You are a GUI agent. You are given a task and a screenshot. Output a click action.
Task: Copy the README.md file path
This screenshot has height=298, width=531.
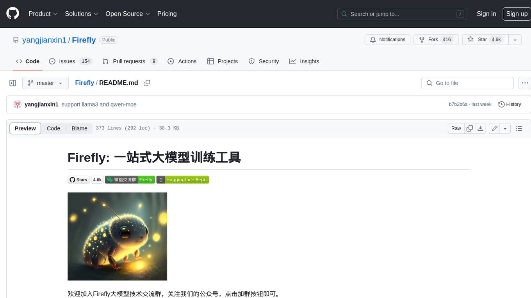click(x=147, y=83)
